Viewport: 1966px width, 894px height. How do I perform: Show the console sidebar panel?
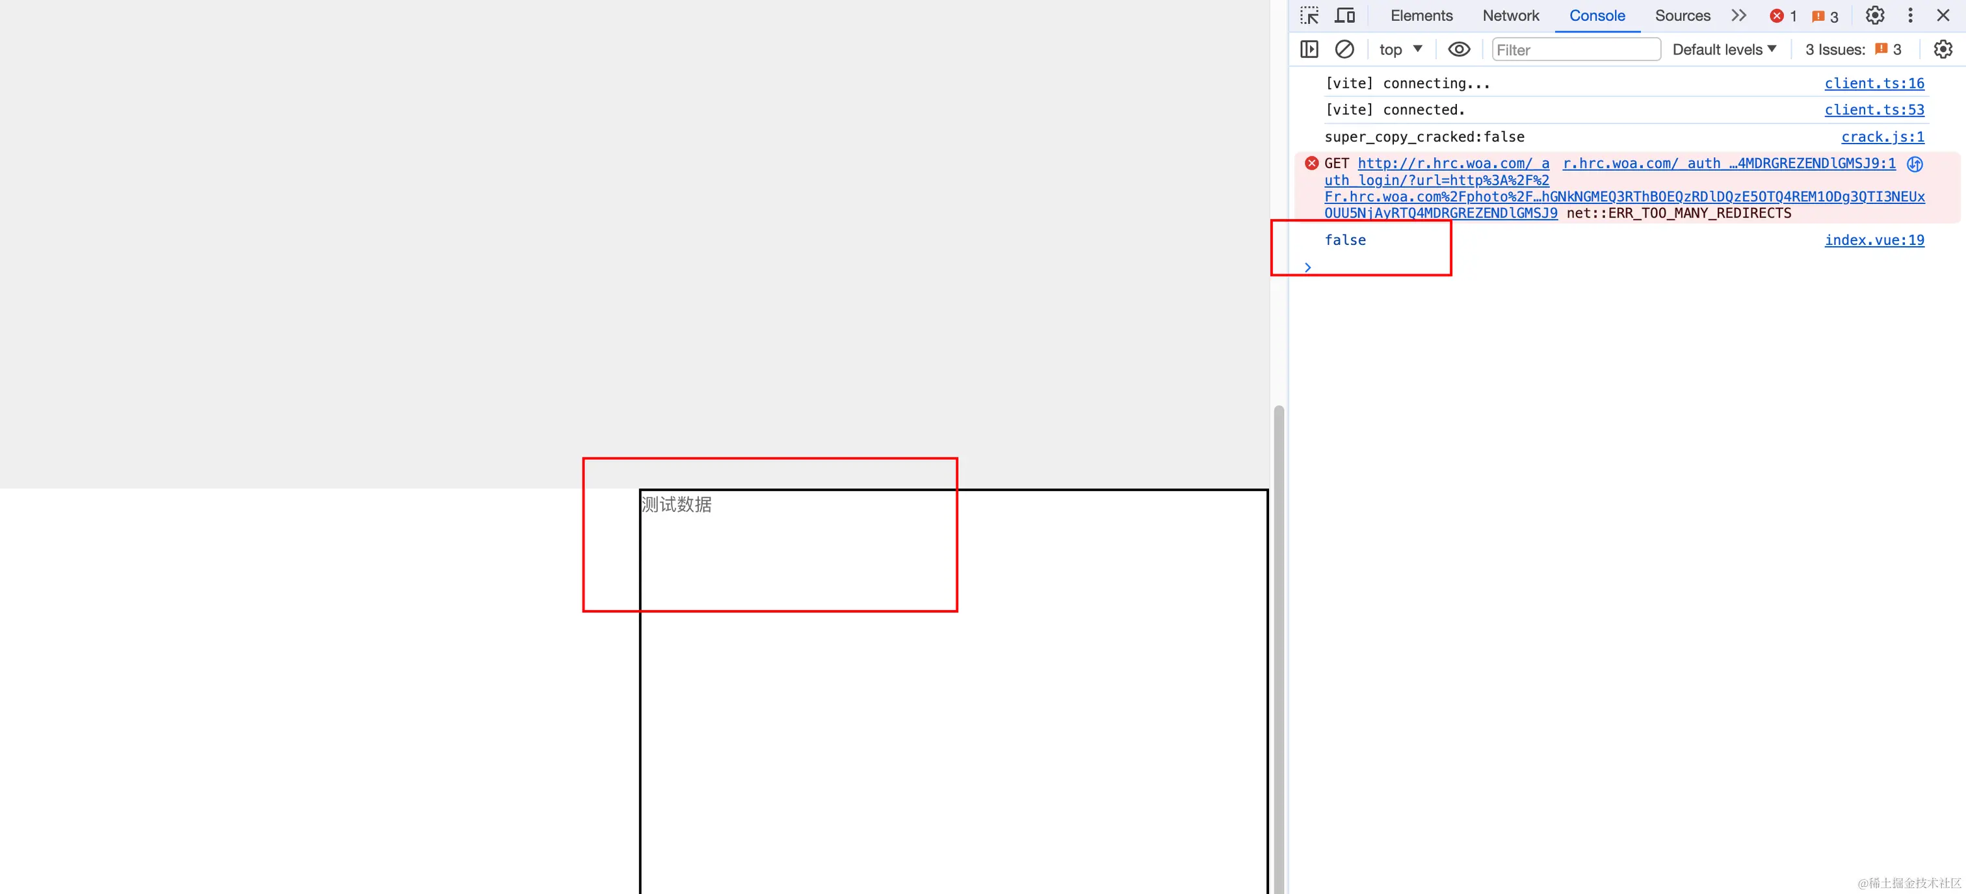[1309, 49]
